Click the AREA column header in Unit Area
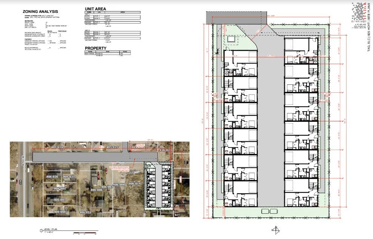Screen dimensions: 373x239 coord(123,12)
